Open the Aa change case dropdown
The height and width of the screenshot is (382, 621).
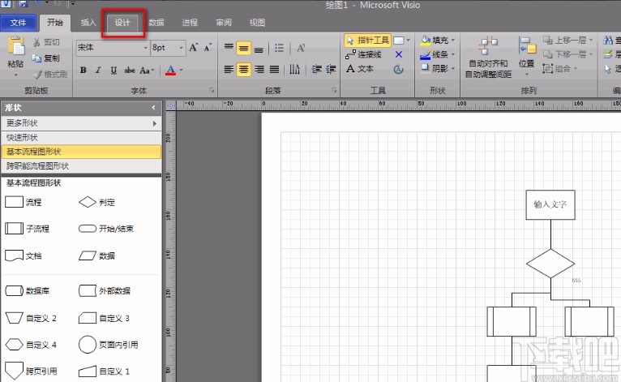click(147, 71)
